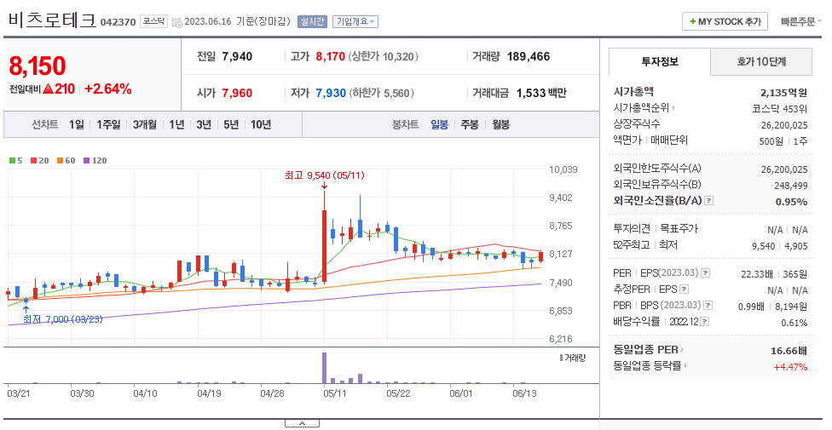Viewport: 832px width, 430px height.
Task: Click the price change +2.64%
Action: coord(107,89)
